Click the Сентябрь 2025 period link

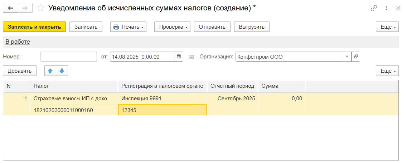[236, 99]
